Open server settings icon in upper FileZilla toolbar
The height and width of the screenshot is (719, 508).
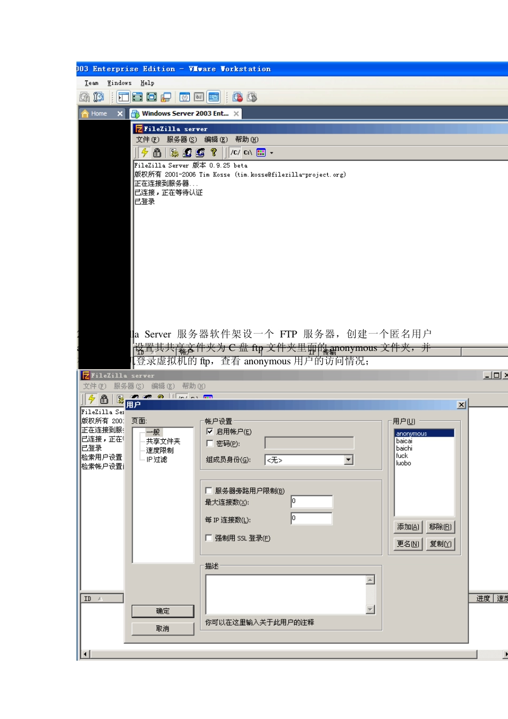click(x=174, y=152)
